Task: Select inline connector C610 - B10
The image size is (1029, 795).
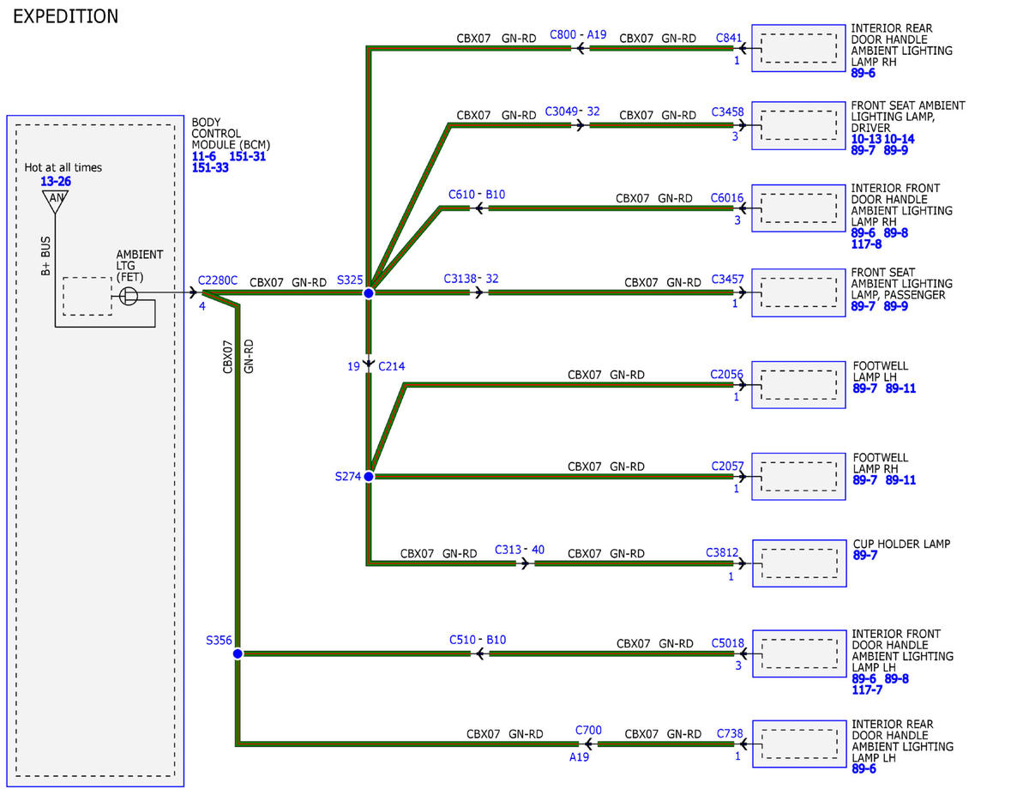Action: point(477,195)
